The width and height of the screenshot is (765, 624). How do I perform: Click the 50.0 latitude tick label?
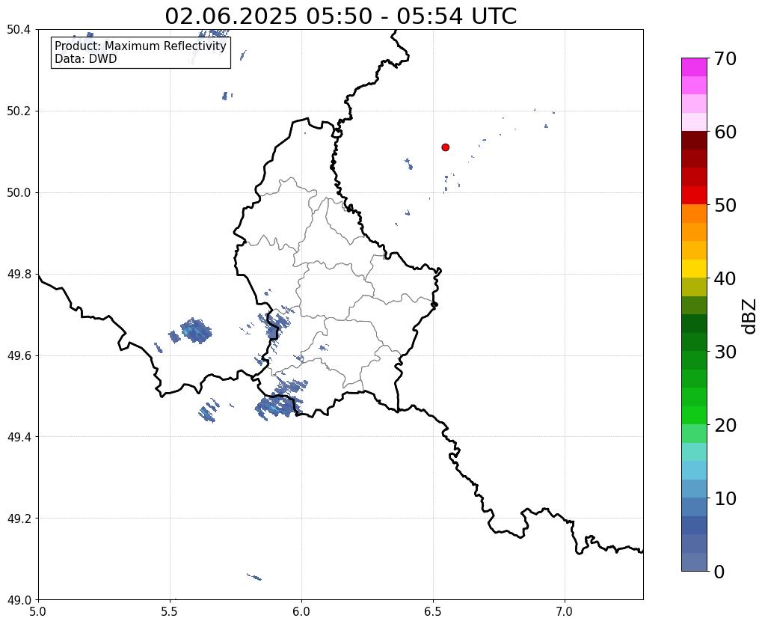coord(19,193)
